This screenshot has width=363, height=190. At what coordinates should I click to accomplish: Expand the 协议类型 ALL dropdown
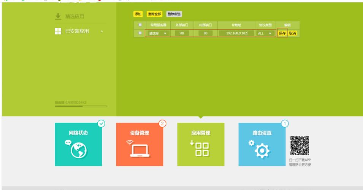[x=265, y=33]
